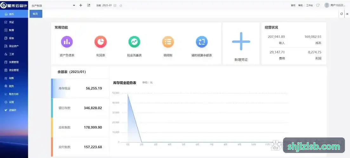Click the 29,147.71 费用 value
Screen dimensions: 350x158
click(x=277, y=52)
